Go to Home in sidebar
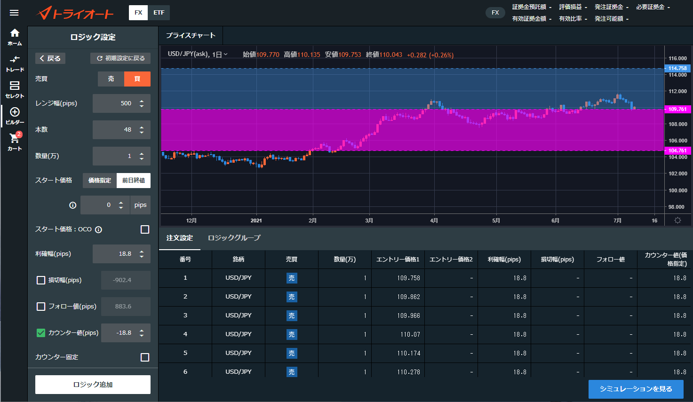Image resolution: width=693 pixels, height=402 pixels. (x=15, y=37)
